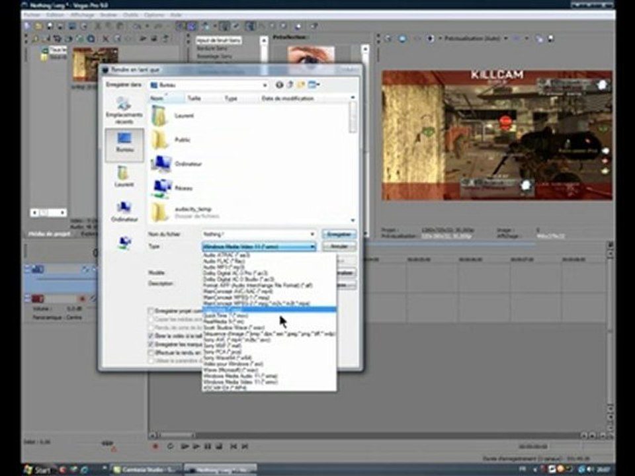This screenshot has width=635, height=476.
Task: Open the Edition menu
Action: (55, 15)
